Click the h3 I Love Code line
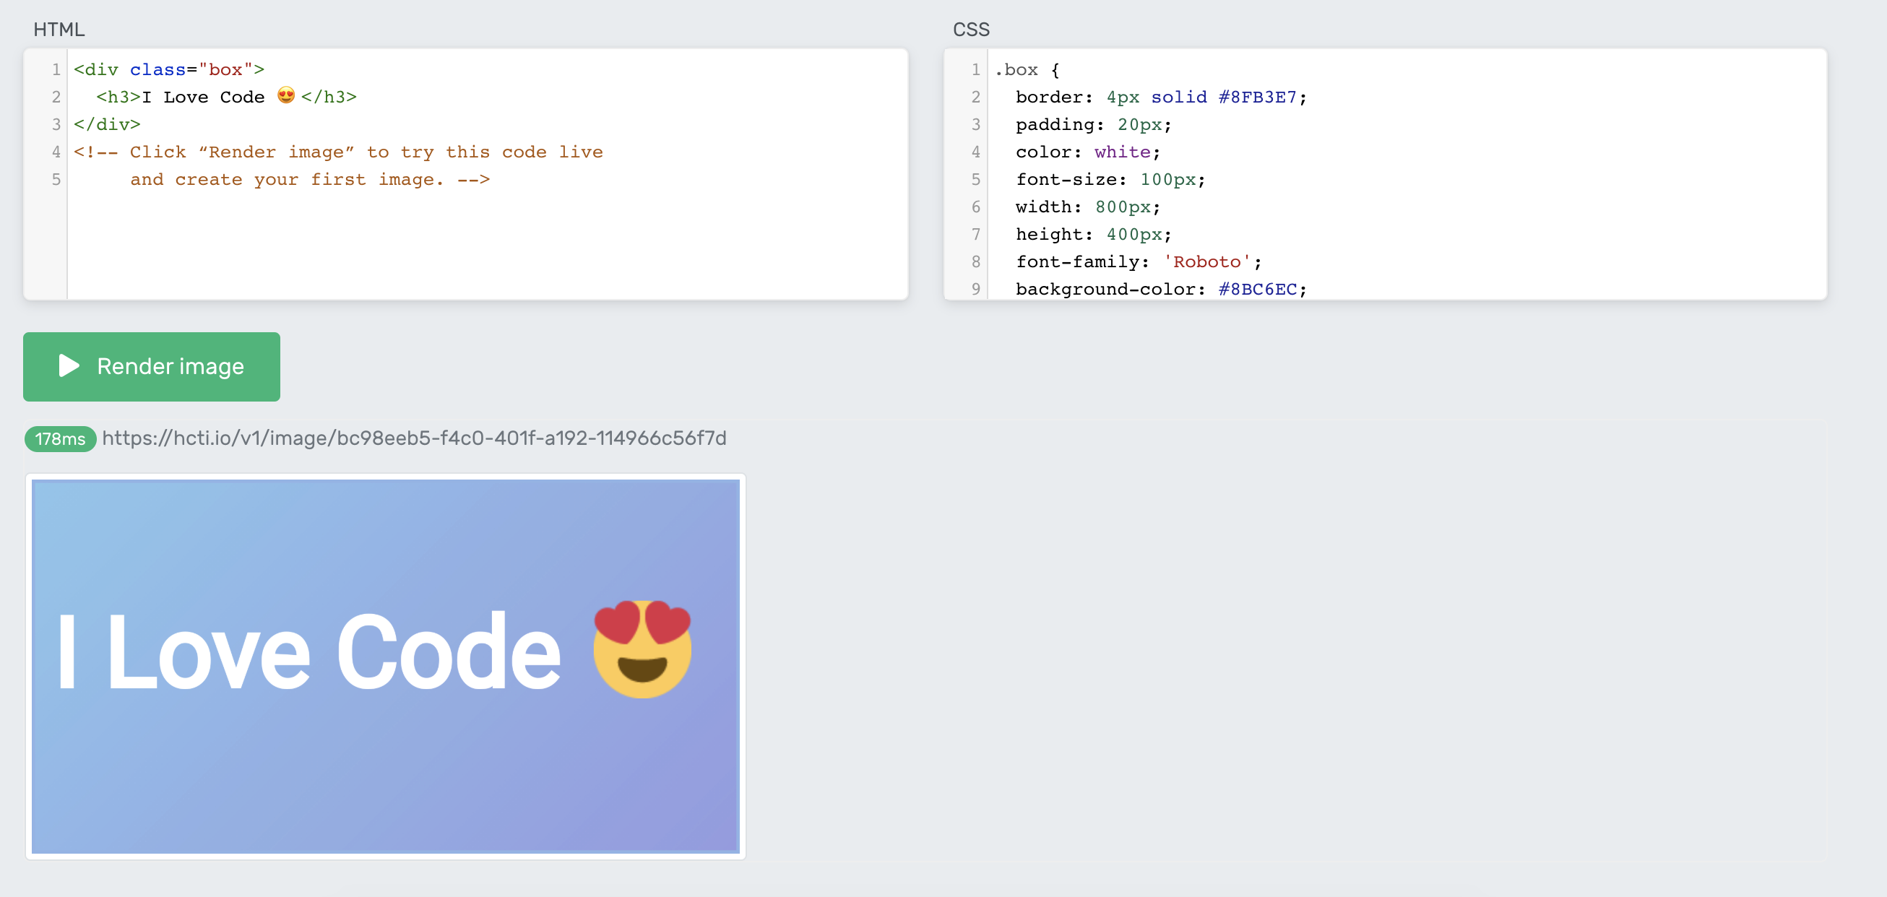1887x897 pixels. [x=226, y=97]
